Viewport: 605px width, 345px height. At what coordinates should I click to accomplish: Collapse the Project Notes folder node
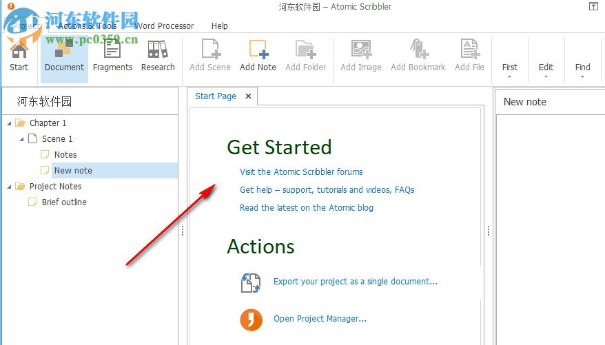tap(9, 187)
